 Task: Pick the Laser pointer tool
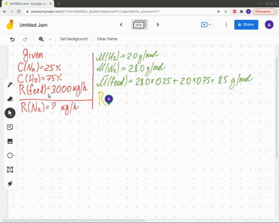point(10,184)
